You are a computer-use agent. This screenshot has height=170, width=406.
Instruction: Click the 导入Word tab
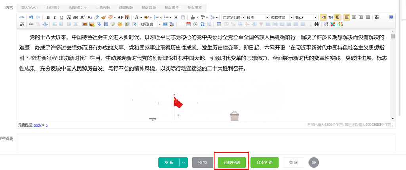(x=29, y=7)
